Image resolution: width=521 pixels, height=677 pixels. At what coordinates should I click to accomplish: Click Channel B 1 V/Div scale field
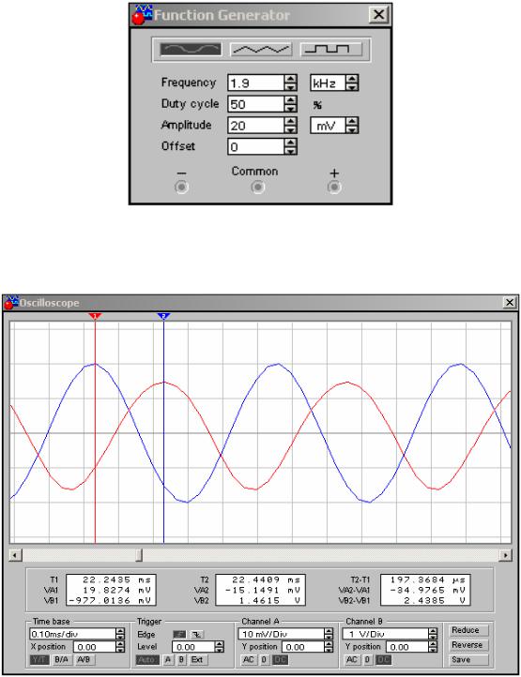tap(385, 634)
